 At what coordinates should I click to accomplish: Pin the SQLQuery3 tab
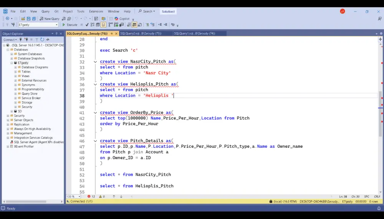click(112, 34)
